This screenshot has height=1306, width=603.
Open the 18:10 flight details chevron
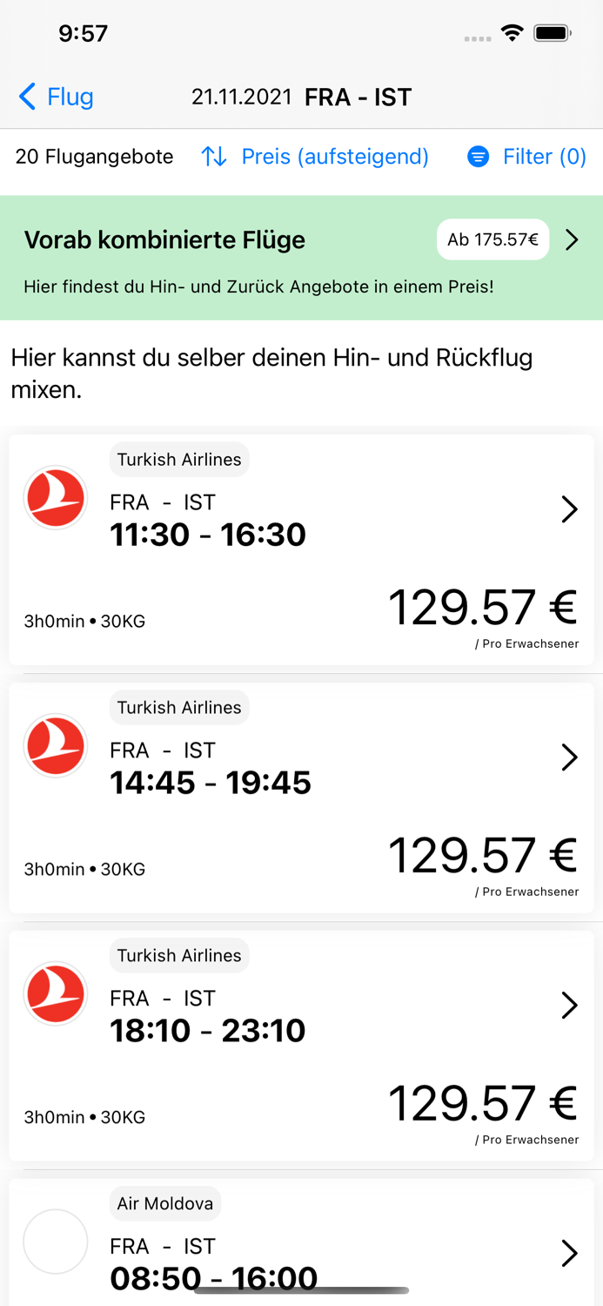[569, 1006]
